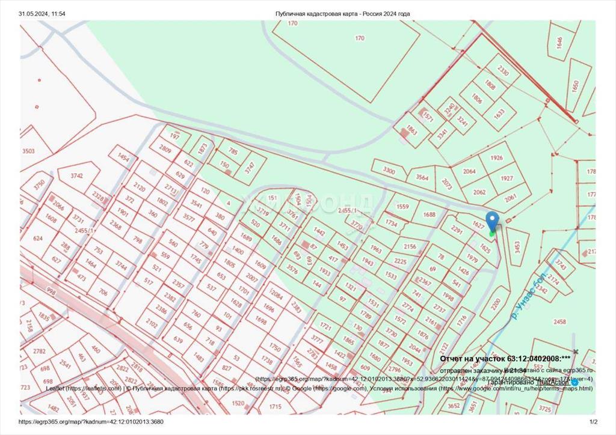Click the date stamp '31.05.2024, 11:54'
The width and height of the screenshot is (616, 435).
coord(42,14)
